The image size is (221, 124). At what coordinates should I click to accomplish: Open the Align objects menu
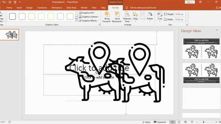click(135, 17)
